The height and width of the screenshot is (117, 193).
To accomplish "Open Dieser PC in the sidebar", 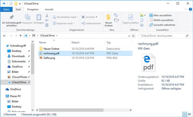I will [15, 96].
